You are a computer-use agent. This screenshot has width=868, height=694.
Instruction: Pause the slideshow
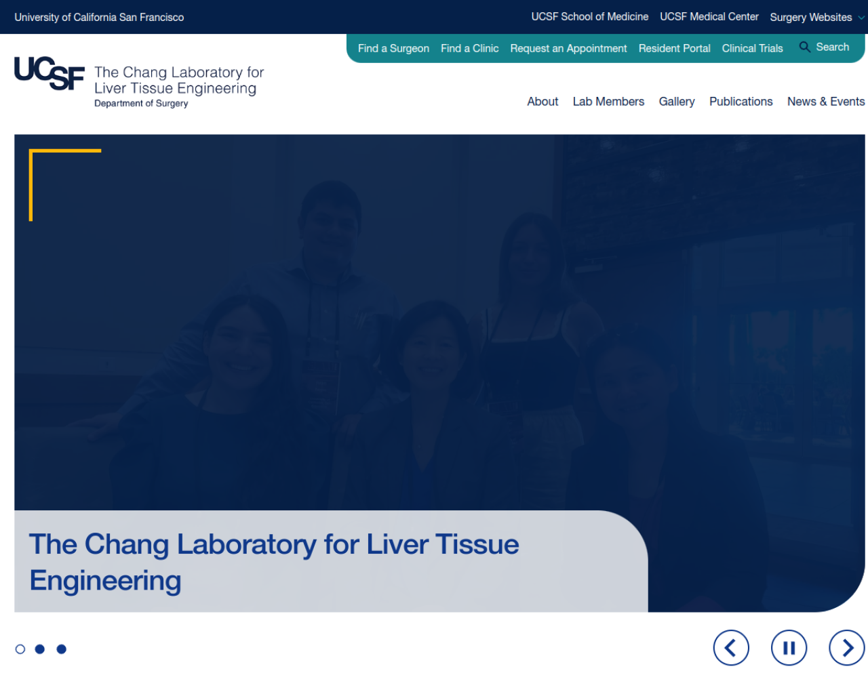(789, 648)
